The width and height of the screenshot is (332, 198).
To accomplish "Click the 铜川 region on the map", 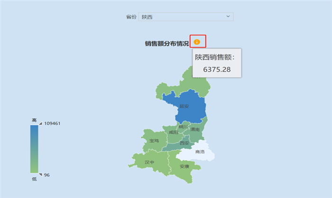I will [183, 127].
